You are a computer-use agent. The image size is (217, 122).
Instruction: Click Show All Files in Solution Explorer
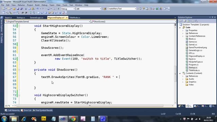tap(185, 21)
